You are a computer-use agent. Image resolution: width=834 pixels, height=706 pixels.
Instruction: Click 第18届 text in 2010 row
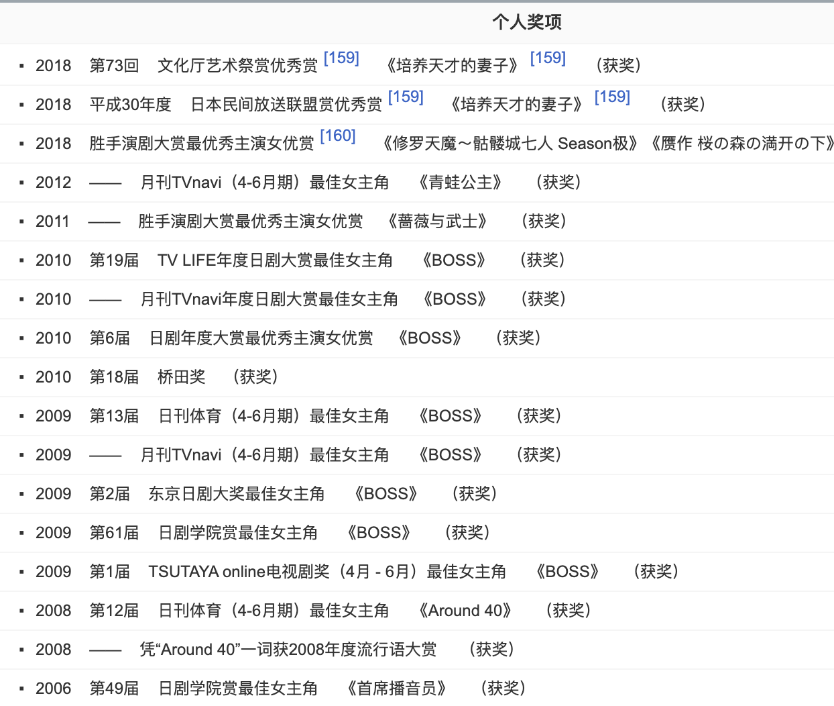pyautogui.click(x=114, y=377)
